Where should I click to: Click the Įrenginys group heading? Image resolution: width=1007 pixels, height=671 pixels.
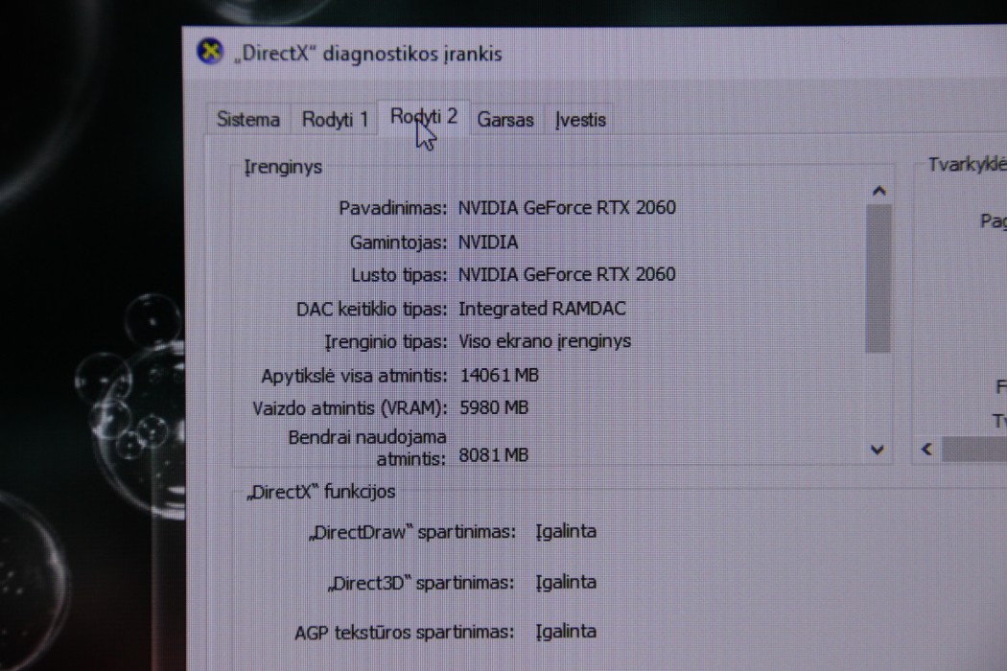click(283, 167)
